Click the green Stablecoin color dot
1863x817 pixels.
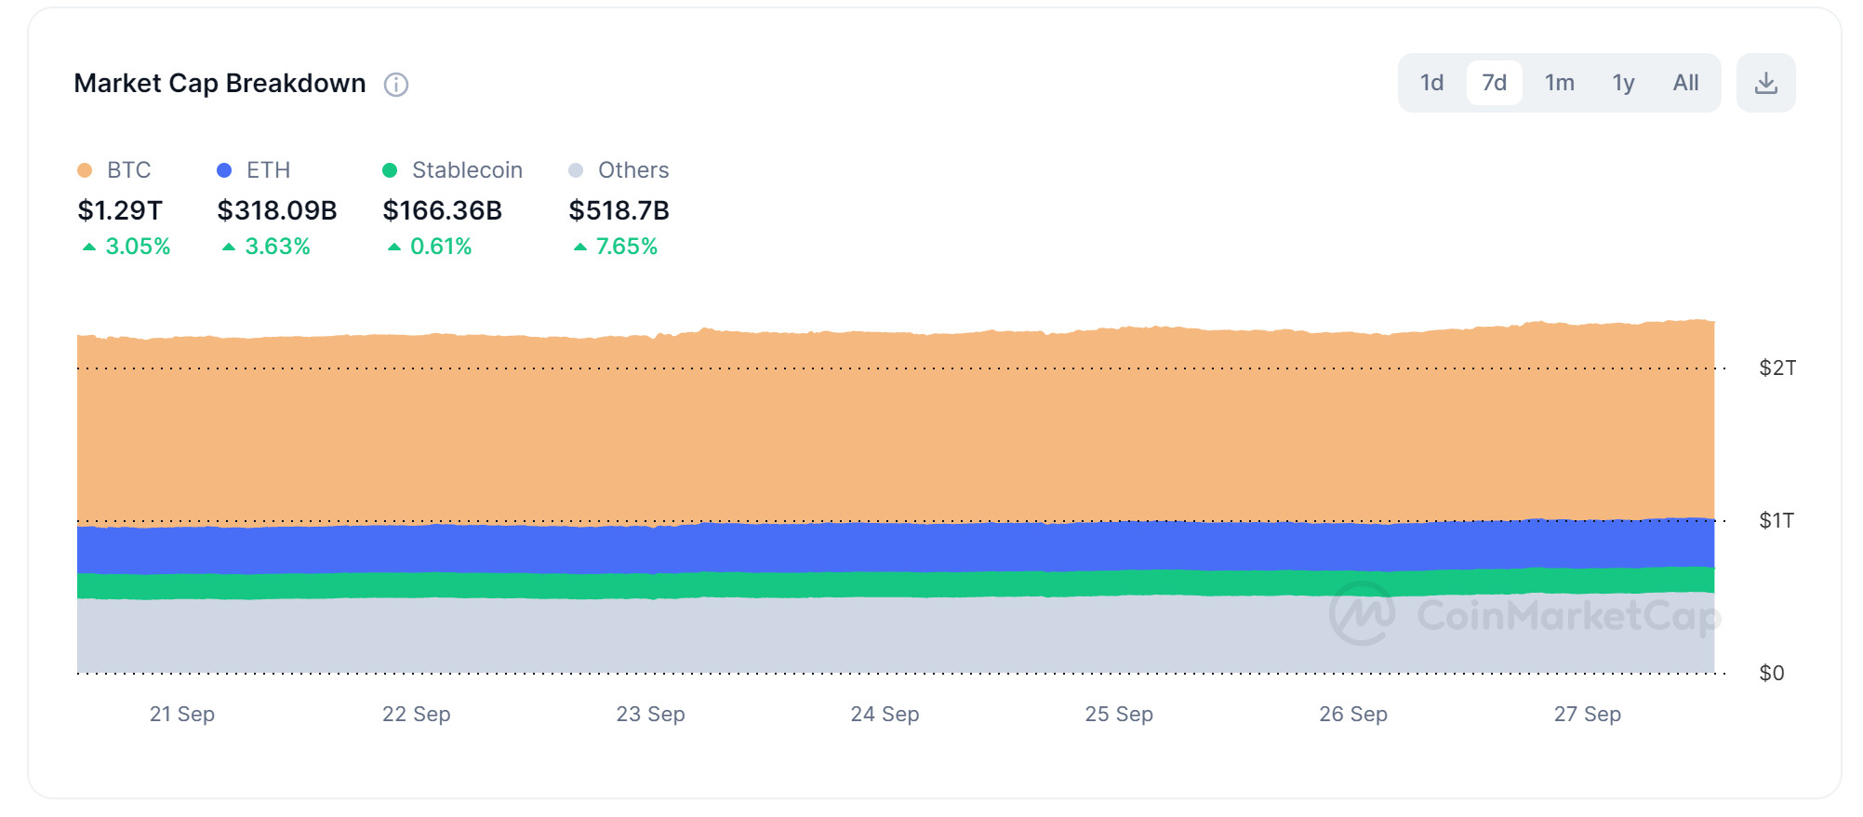tap(390, 170)
